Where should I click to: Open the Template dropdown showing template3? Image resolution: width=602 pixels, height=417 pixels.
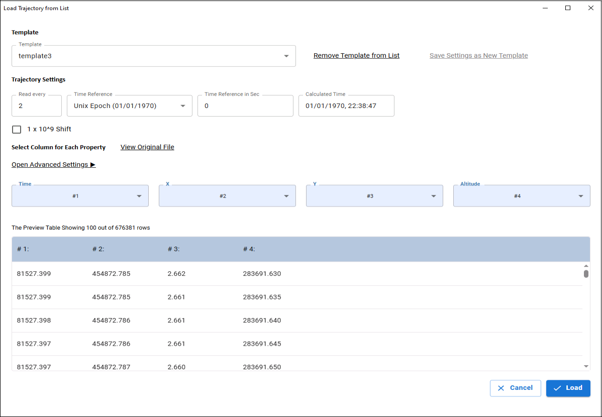pyautogui.click(x=153, y=56)
